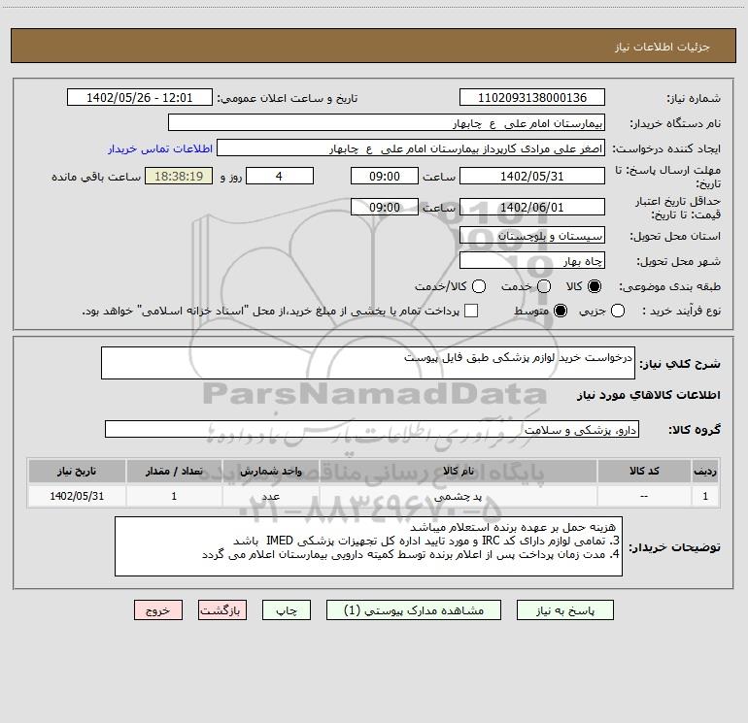Click the buyer name field بیمارستان امام علی
The width and height of the screenshot is (748, 723).
[x=387, y=123]
